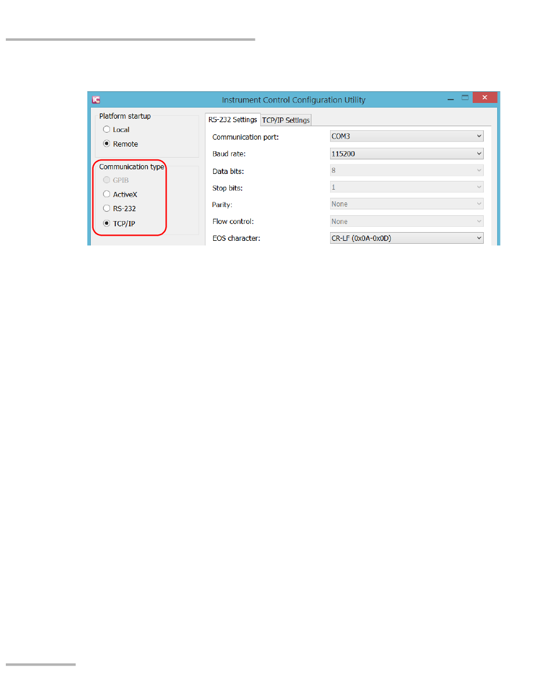Screen dimensions: 553x687
Task: Close the Instrument Control Configuration Utility window
Action: click(x=484, y=98)
